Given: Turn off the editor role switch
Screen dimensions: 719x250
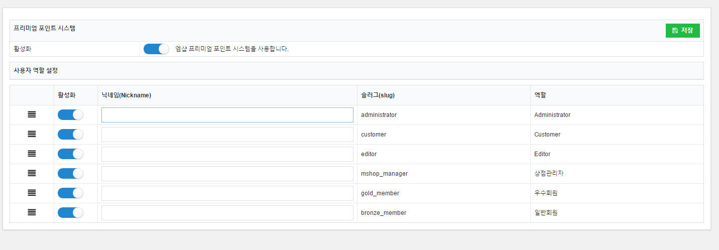Looking at the screenshot, I should [x=70, y=154].
